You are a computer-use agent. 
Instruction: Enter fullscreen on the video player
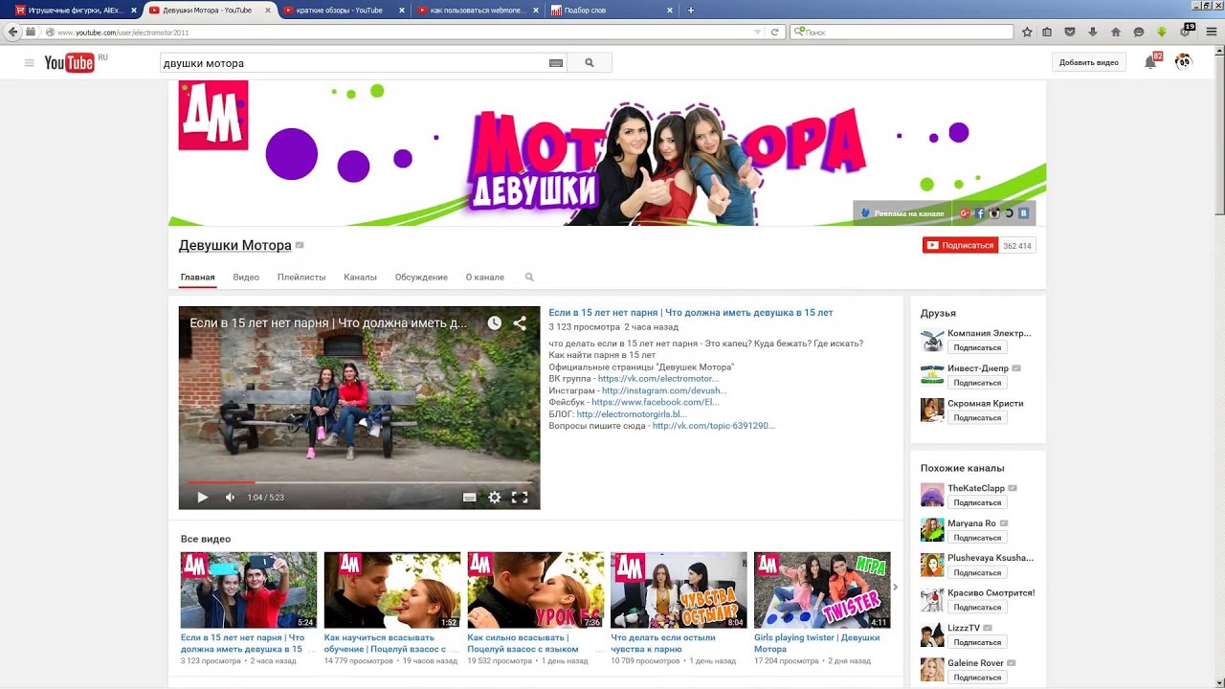520,498
